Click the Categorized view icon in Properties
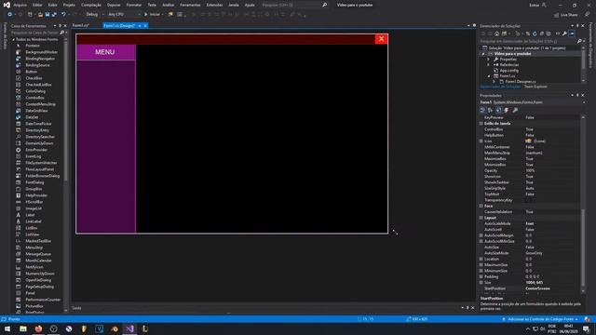This screenshot has width=596, height=335. (482, 110)
